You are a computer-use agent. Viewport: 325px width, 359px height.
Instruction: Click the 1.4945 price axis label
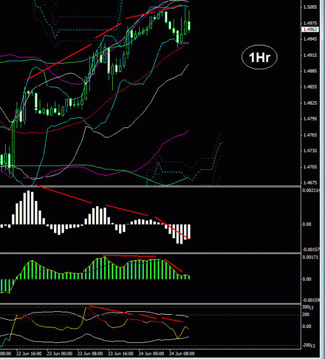click(310, 39)
